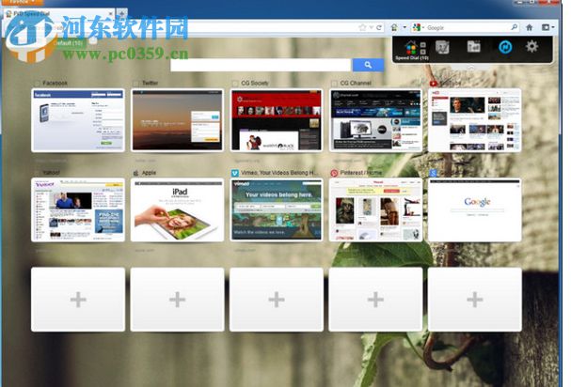
Task: Open the Speed Dial (10) home view
Action: (x=411, y=48)
